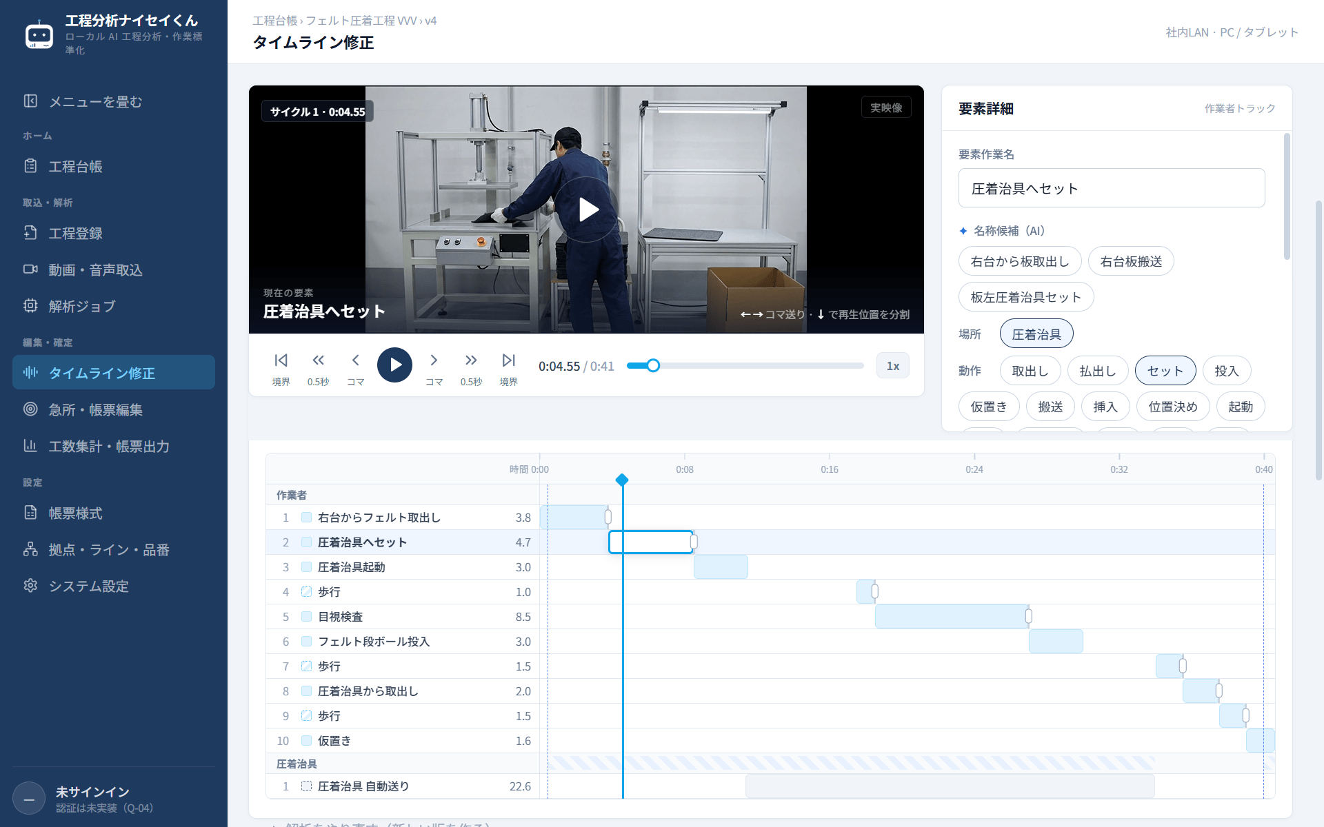The height and width of the screenshot is (827, 1324).
Task: Open システム設定
Action: coord(114,586)
